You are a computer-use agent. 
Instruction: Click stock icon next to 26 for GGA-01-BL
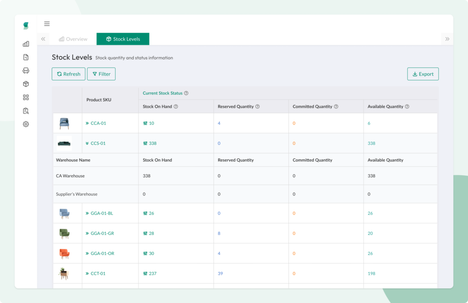click(145, 213)
